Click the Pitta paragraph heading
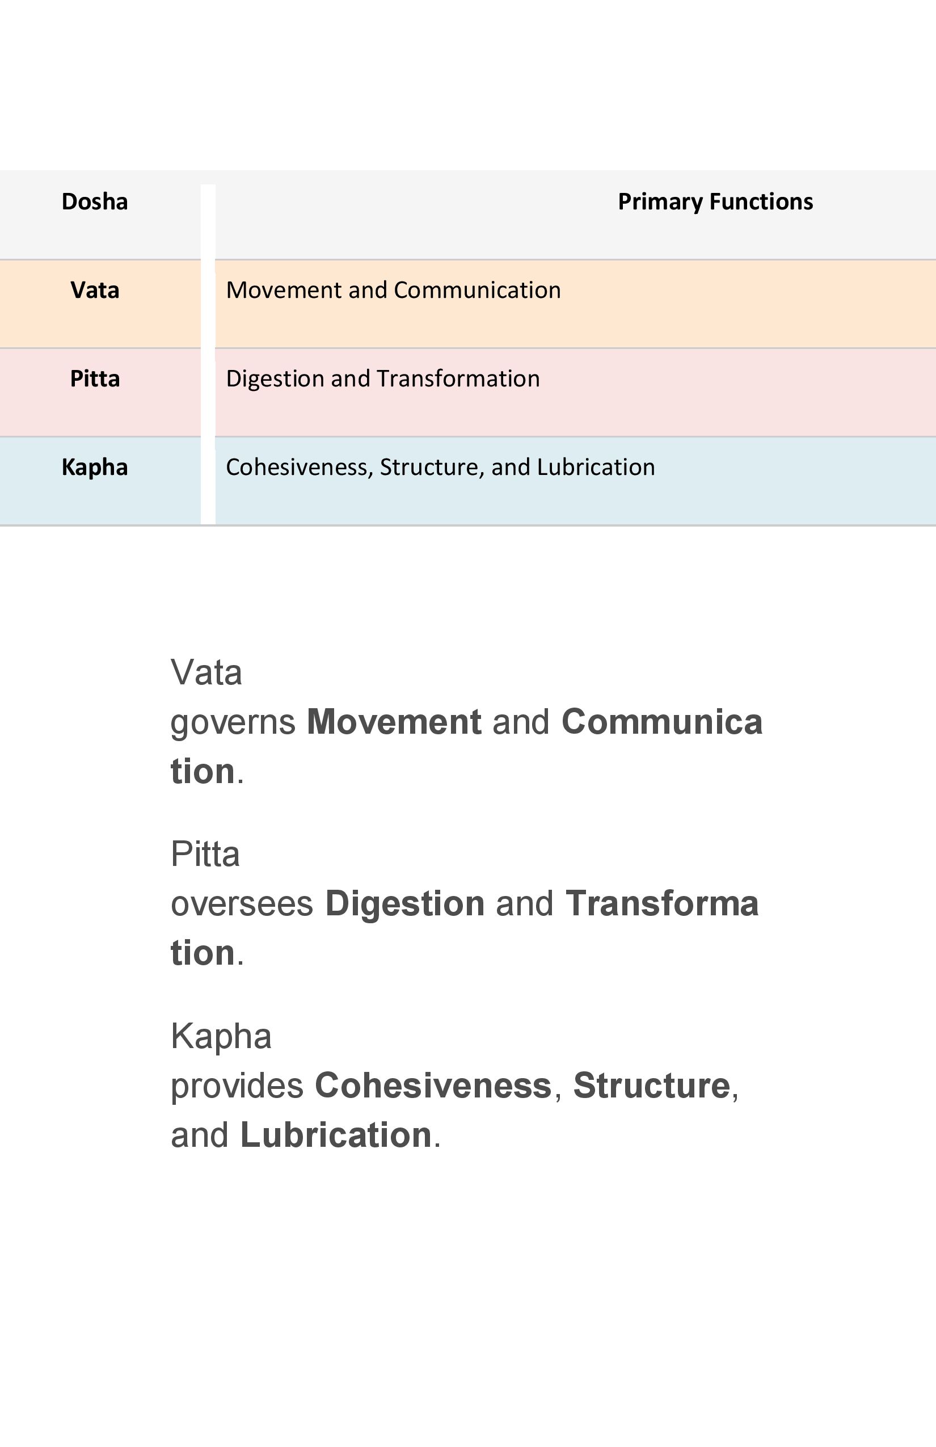Image resolution: width=936 pixels, height=1447 pixels. [205, 854]
